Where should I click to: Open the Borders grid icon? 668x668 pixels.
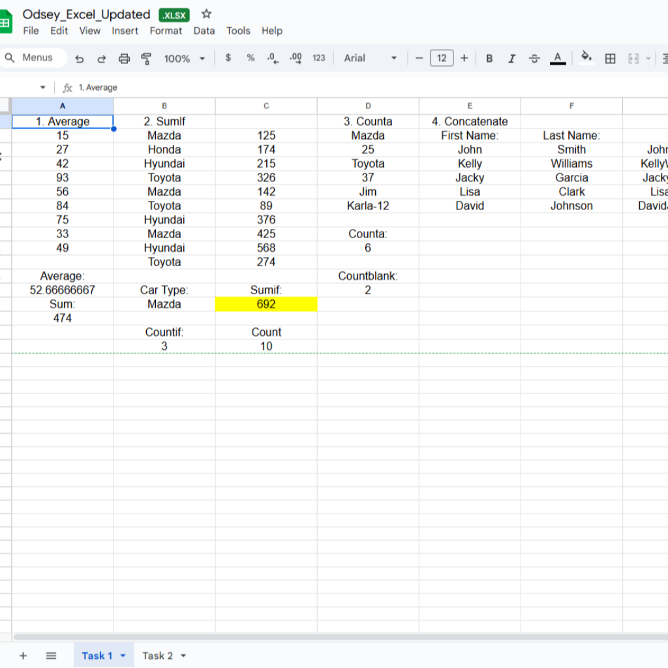(610, 59)
